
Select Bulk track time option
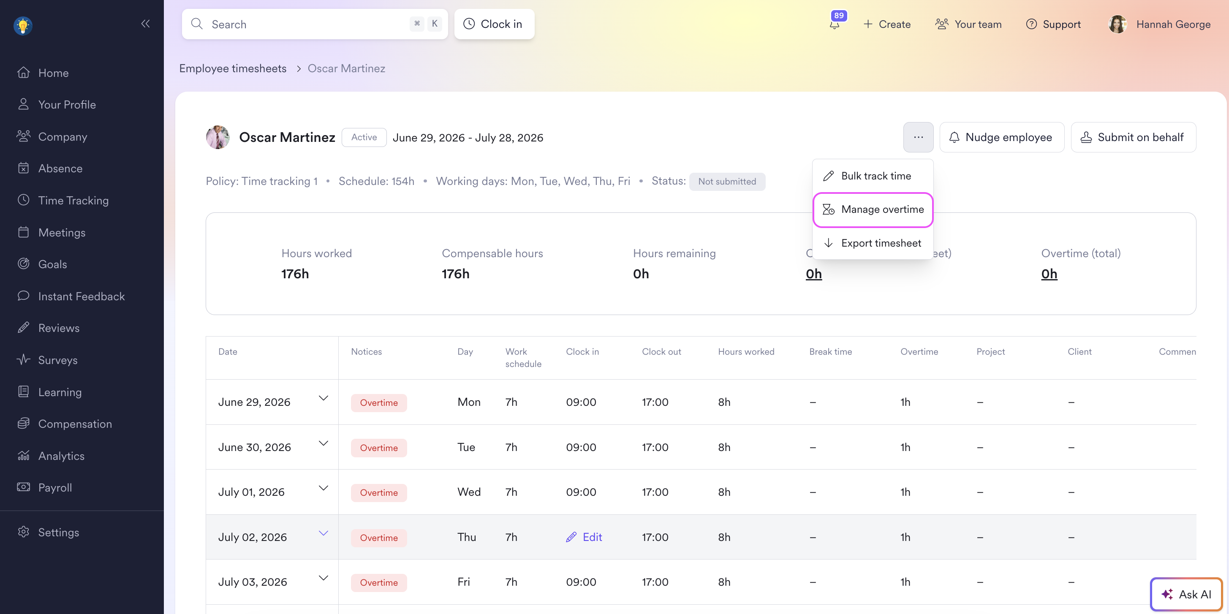873,176
